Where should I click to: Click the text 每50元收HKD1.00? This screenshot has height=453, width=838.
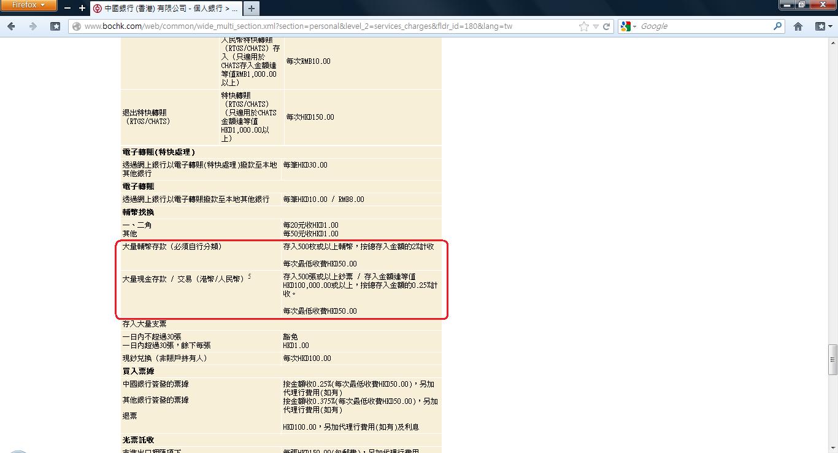[310, 234]
